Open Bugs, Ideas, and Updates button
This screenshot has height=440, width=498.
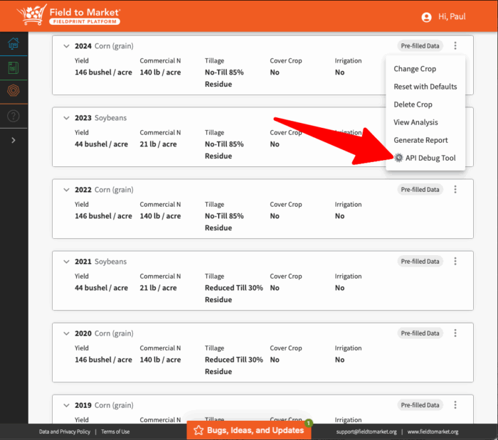(x=249, y=430)
